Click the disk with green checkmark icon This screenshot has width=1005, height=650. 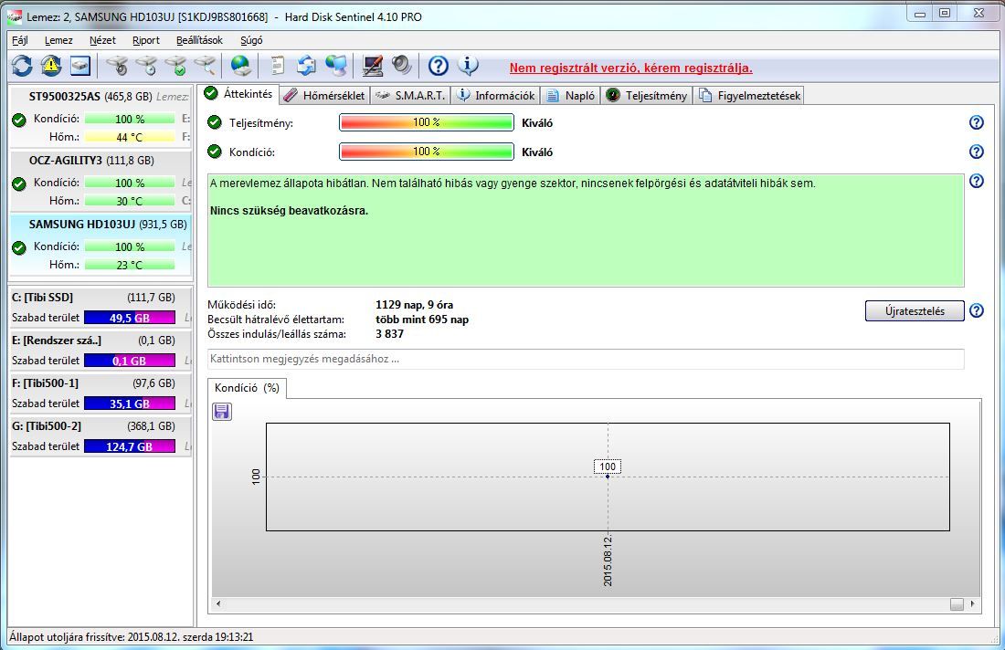point(175,66)
